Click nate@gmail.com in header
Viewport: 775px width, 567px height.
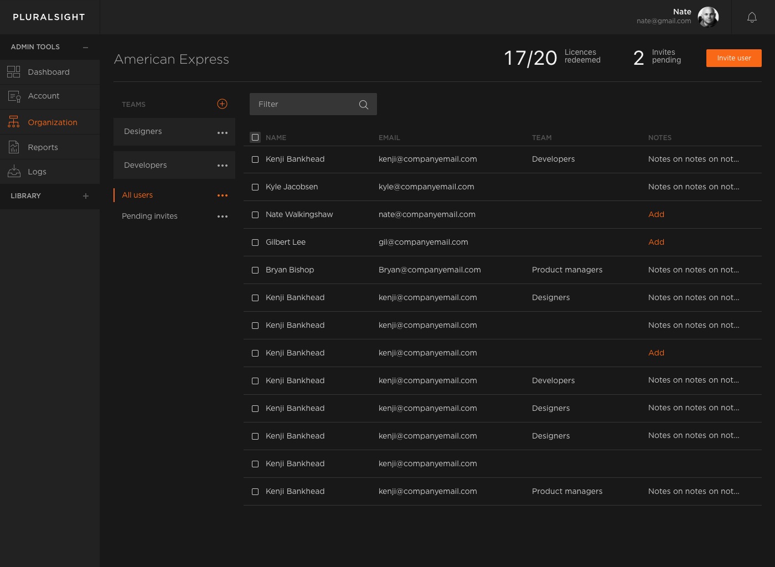click(x=664, y=21)
